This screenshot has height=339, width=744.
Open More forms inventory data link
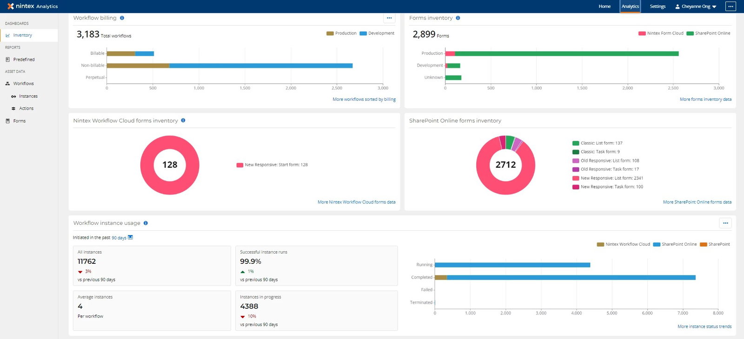[705, 99]
